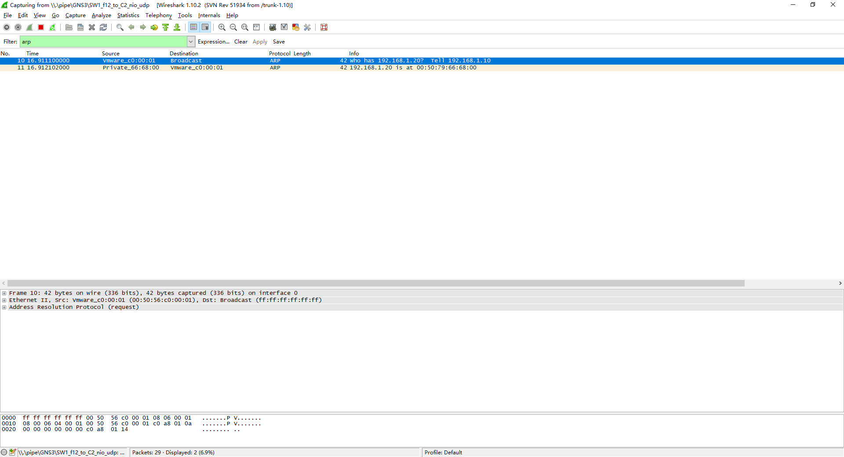Open the View menu

pyautogui.click(x=40, y=15)
